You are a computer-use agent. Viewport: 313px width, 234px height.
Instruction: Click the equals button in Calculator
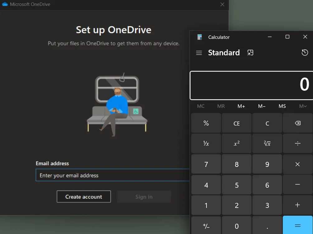pos(297,226)
